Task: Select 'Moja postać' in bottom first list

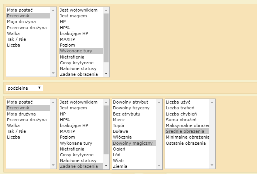Action: click(x=28, y=102)
